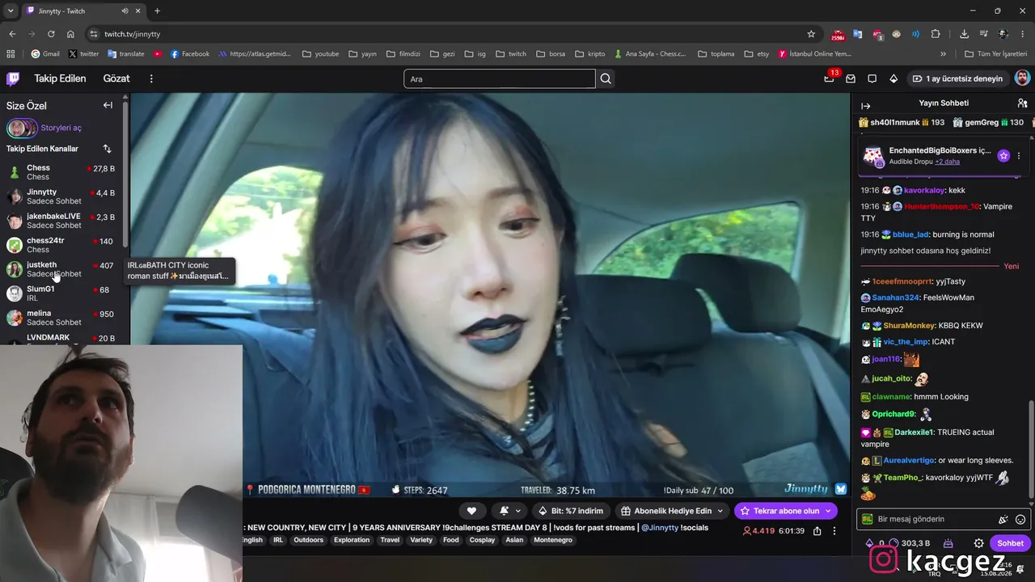Open the @Jinnytty link in title
1035x582 pixels.
point(660,528)
